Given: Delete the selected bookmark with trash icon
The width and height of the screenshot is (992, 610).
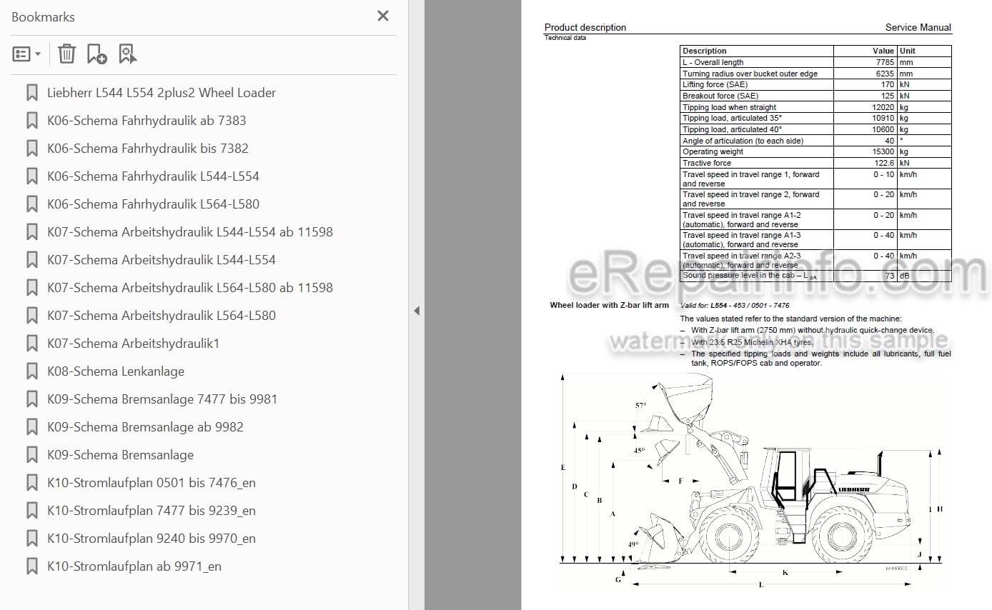Looking at the screenshot, I should tap(66, 54).
